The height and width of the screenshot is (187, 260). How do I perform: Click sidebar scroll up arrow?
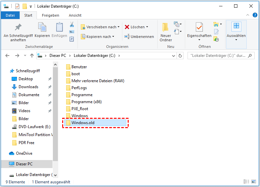pos(56,65)
